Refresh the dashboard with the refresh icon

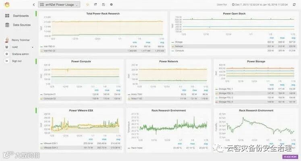coord(294,4)
